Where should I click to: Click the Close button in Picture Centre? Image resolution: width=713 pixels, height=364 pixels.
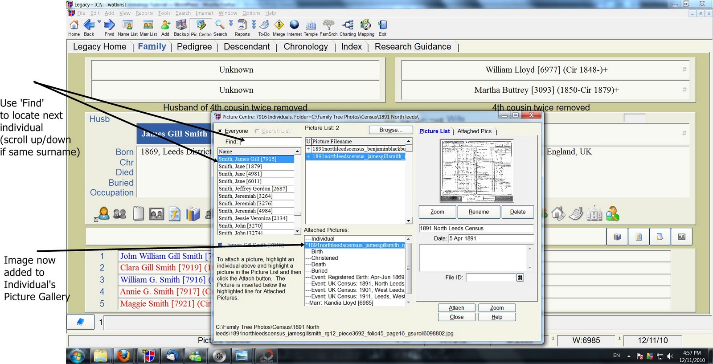point(456,317)
